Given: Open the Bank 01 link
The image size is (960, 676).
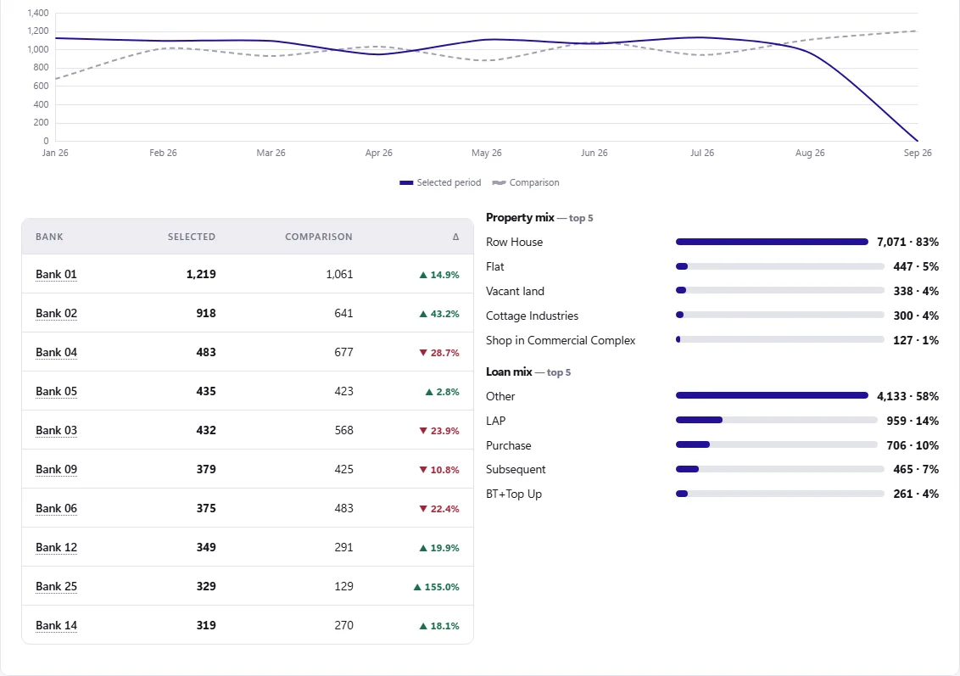Looking at the screenshot, I should coord(56,274).
